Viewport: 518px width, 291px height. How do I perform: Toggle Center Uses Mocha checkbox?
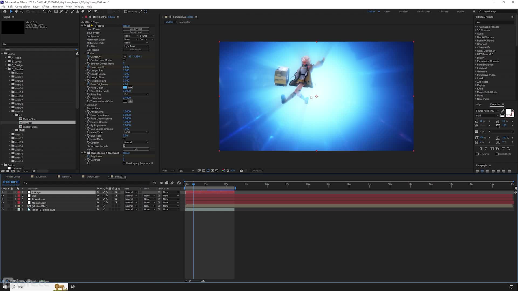pos(124,60)
